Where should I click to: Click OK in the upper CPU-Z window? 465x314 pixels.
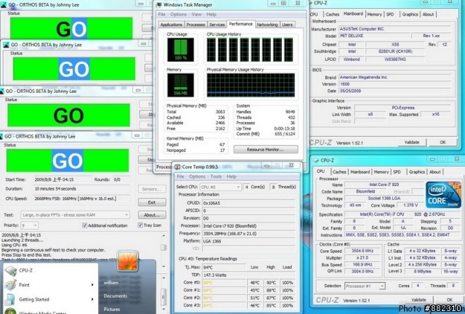tap(442, 142)
